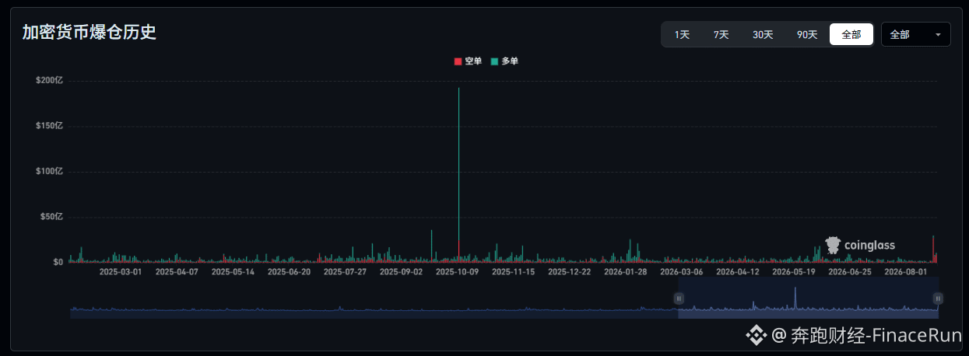This screenshot has width=969, height=356.
Task: Click the 2025-04-07 date label
Action: pyautogui.click(x=177, y=272)
